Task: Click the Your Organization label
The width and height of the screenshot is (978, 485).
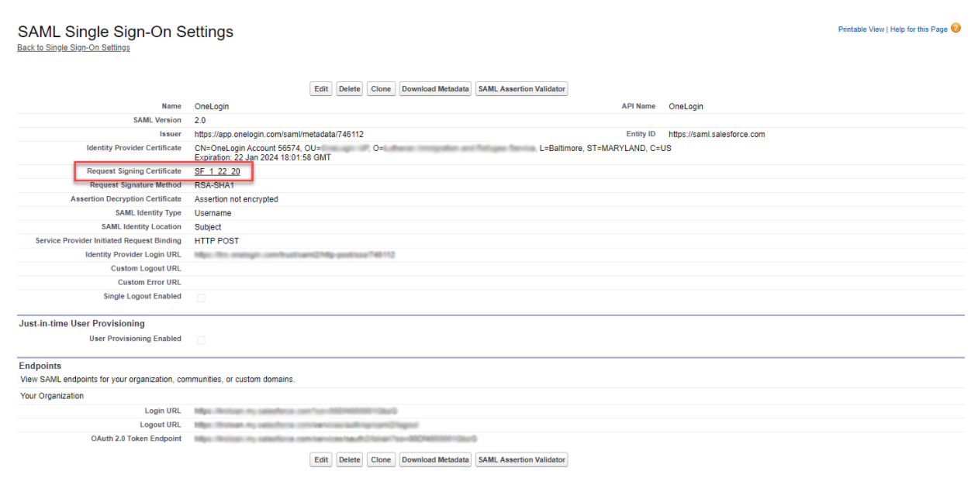Action: tap(52, 396)
